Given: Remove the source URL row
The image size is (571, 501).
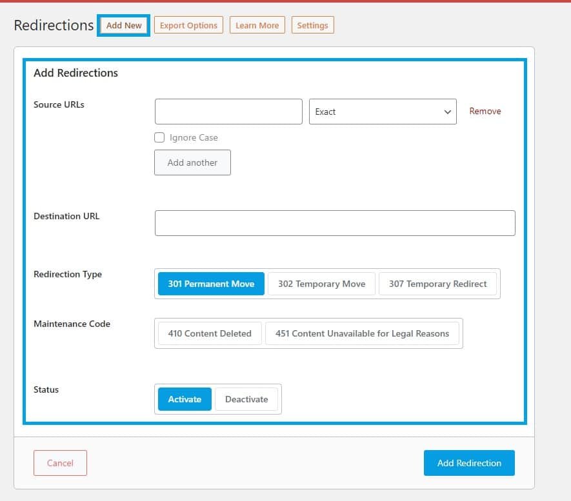Looking at the screenshot, I should click(485, 111).
